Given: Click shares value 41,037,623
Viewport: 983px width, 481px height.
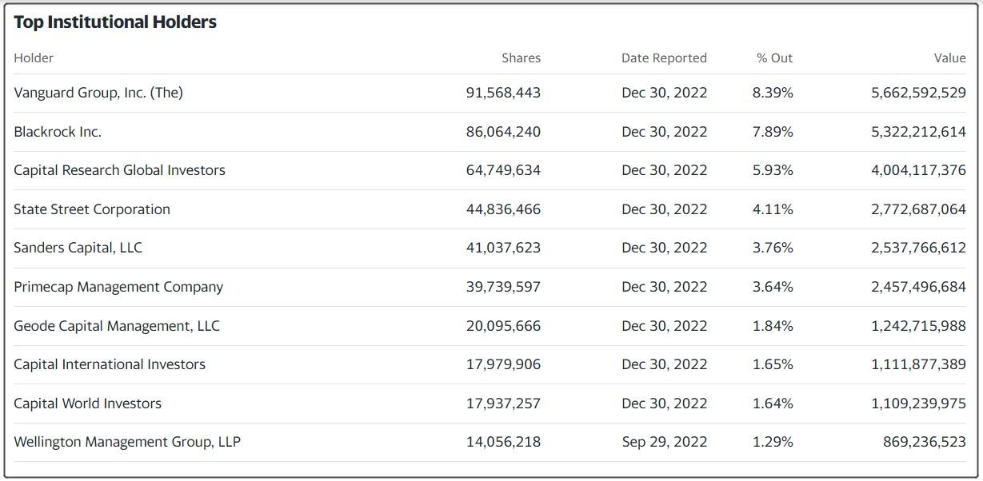Looking at the screenshot, I should tap(503, 248).
